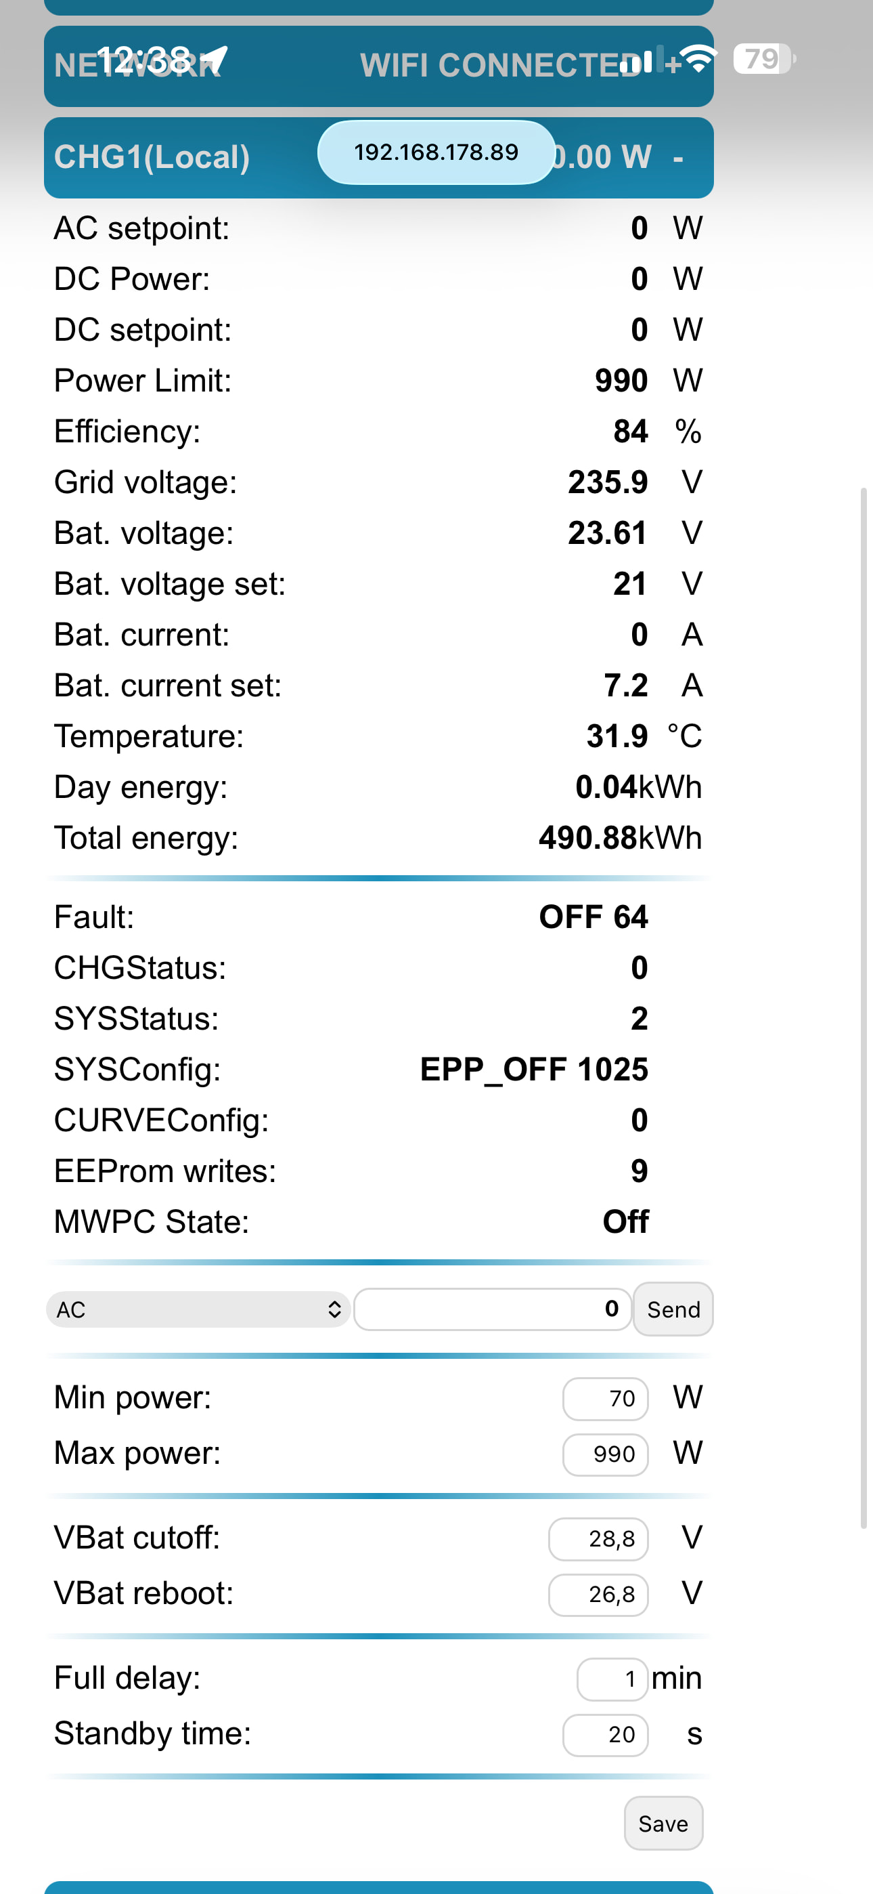Tap the CHG1(Local) header title

click(x=152, y=157)
